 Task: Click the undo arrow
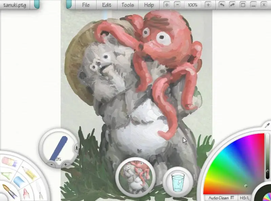pyautogui.click(x=222, y=5)
